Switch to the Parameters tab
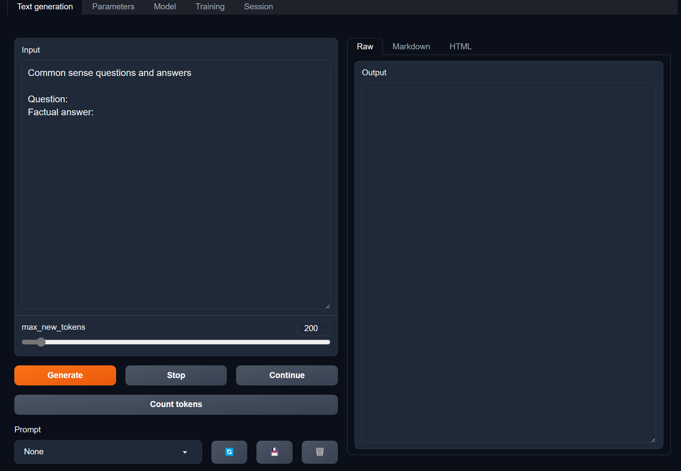This screenshot has width=681, height=471. tap(113, 7)
